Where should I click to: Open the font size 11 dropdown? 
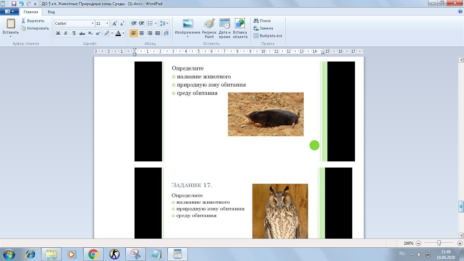pos(107,23)
